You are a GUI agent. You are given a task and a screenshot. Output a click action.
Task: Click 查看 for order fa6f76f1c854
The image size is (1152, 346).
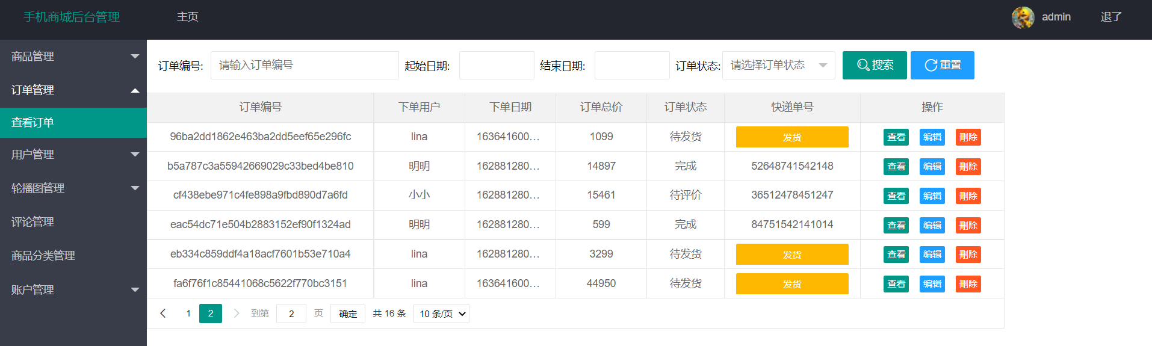click(x=896, y=284)
